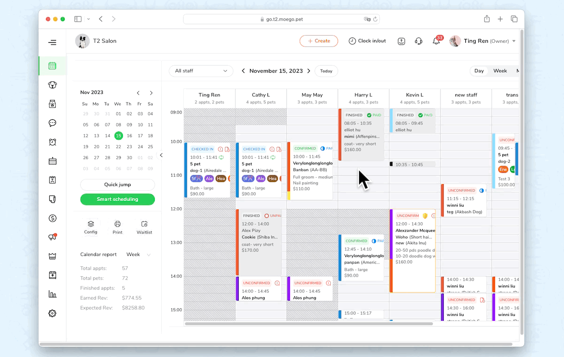Click the Safari share icon
This screenshot has height=357, width=564.
pyautogui.click(x=487, y=19)
